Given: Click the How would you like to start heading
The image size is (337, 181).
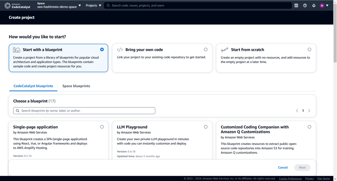Looking at the screenshot, I should 37,37.
